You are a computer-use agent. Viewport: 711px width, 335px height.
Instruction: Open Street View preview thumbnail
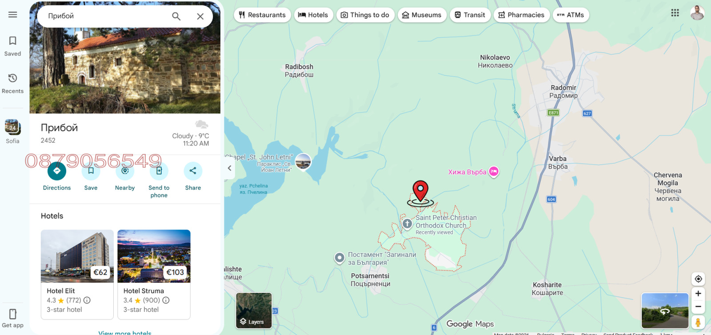pos(665,311)
